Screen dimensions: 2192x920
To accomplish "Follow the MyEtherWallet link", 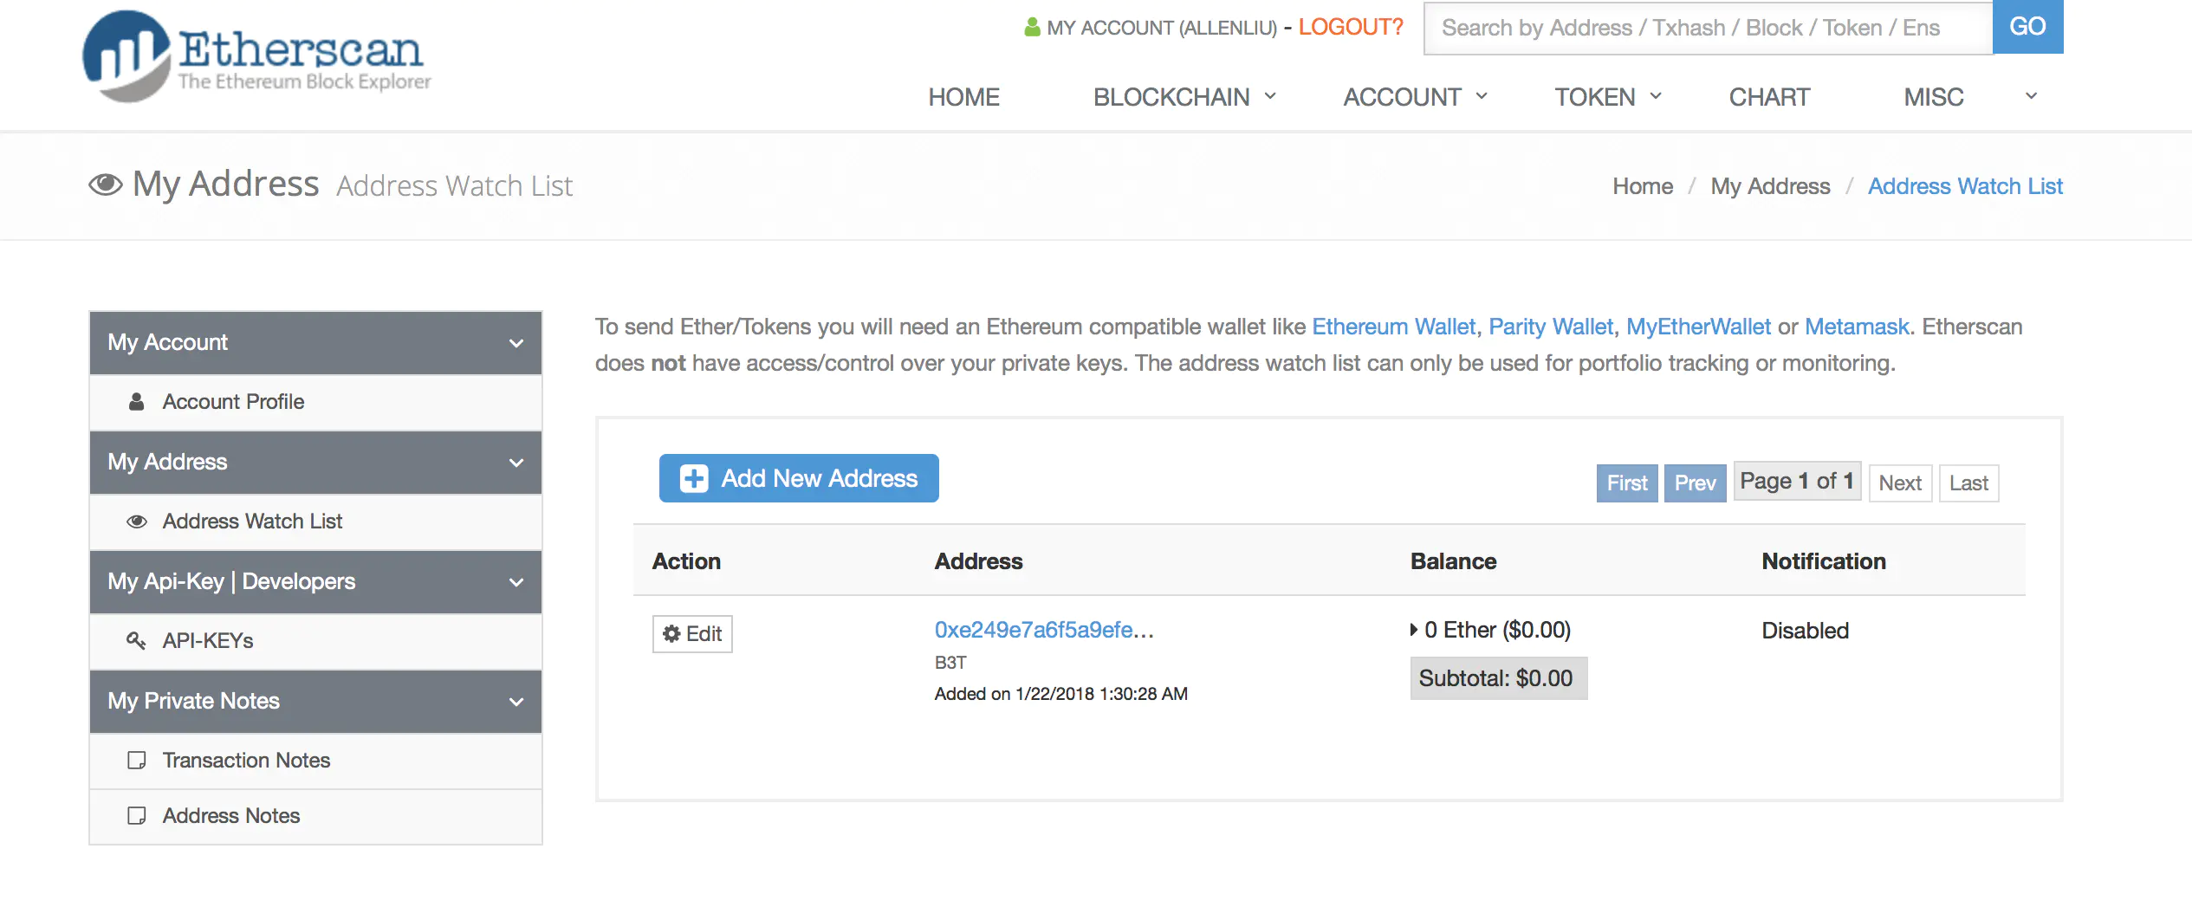I will pyautogui.click(x=1698, y=327).
